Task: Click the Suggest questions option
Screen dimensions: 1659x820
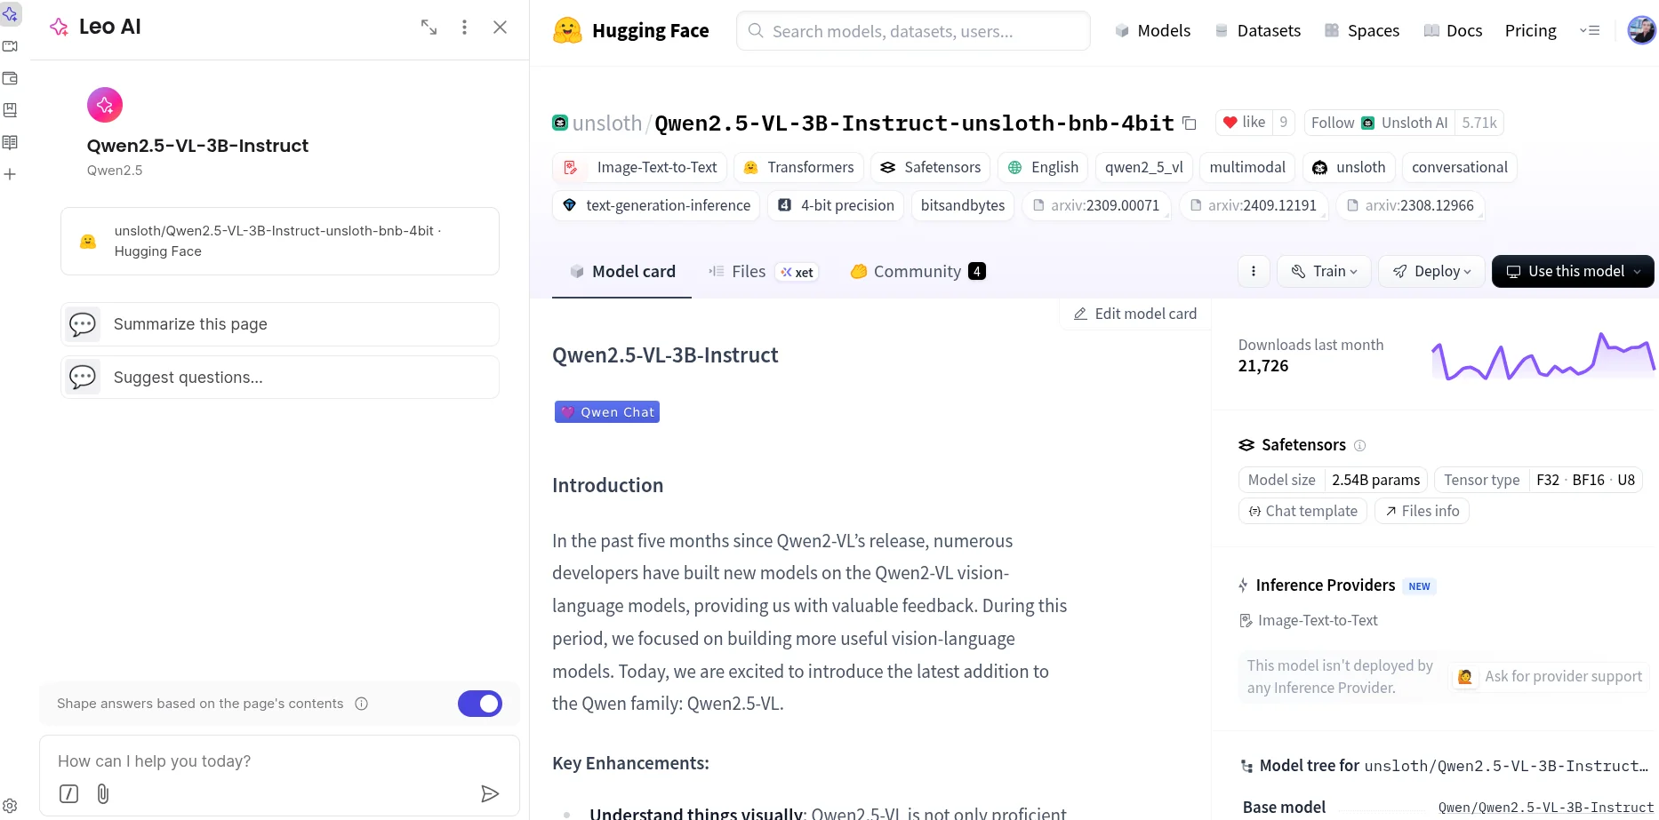Action: click(280, 378)
